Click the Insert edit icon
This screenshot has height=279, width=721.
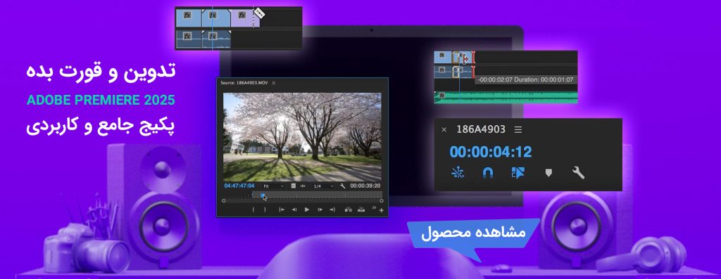point(348,209)
